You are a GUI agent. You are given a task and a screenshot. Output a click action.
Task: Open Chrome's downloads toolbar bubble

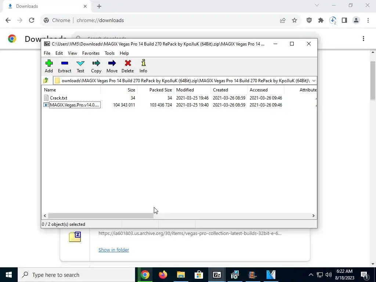(x=333, y=21)
